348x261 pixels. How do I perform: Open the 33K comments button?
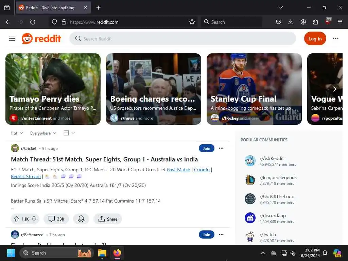(56, 219)
